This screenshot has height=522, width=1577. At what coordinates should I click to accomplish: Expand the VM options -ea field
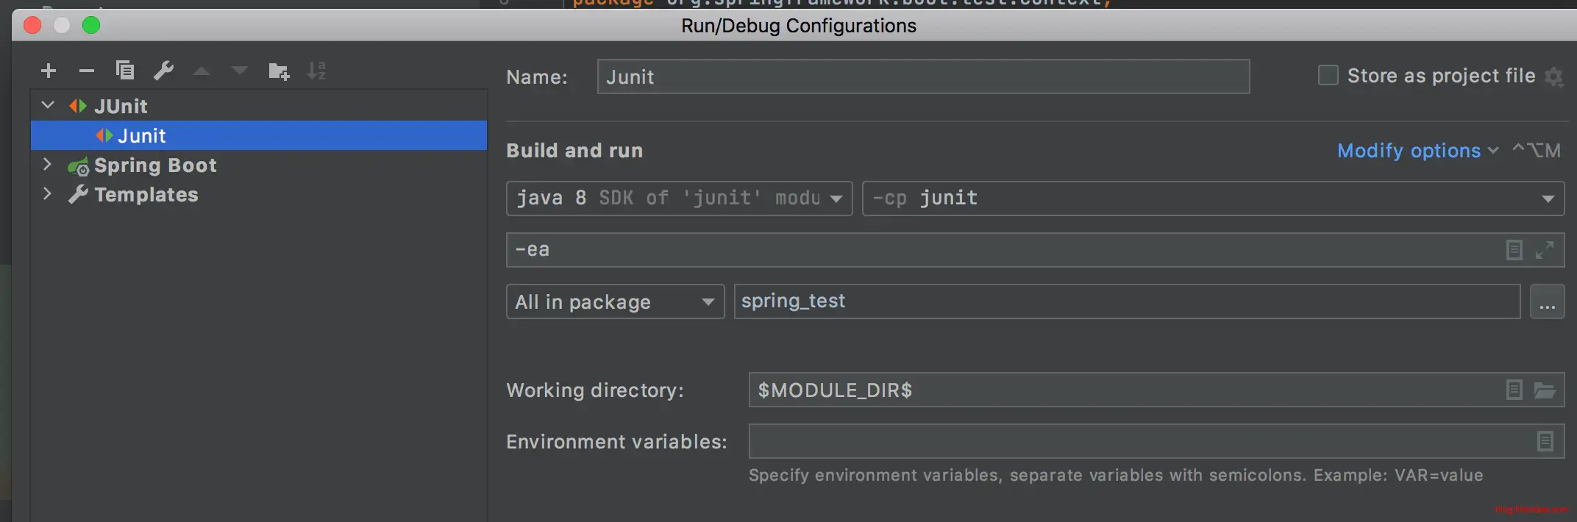[1544, 250]
